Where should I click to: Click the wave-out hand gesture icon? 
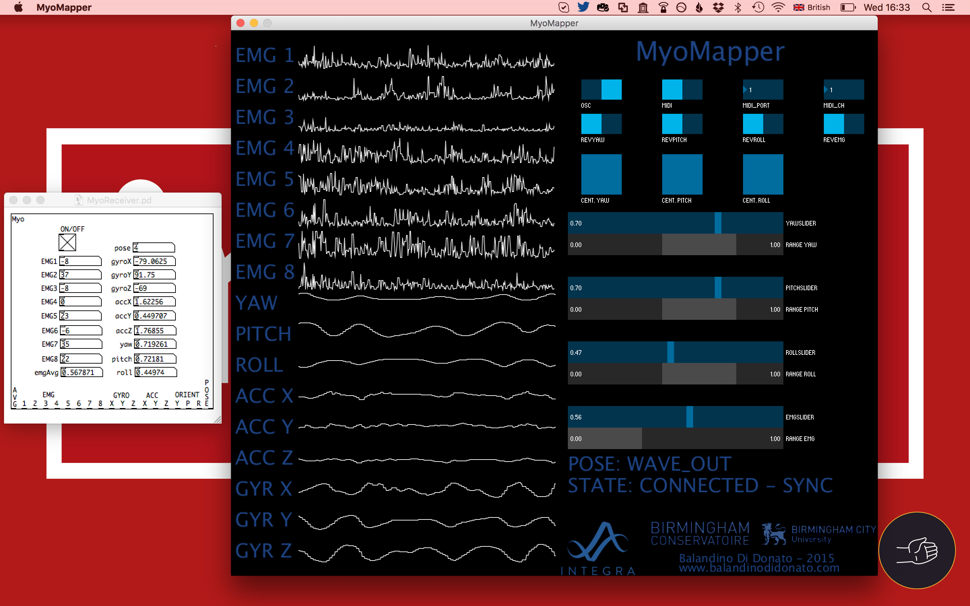tap(917, 550)
